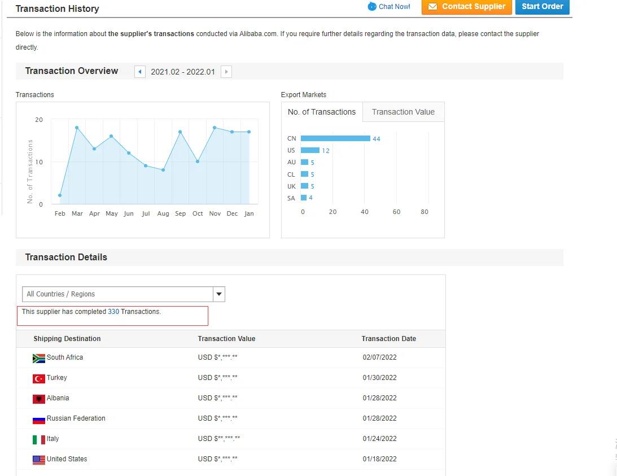Click the Italy flag icon
617x476 pixels.
(39, 439)
